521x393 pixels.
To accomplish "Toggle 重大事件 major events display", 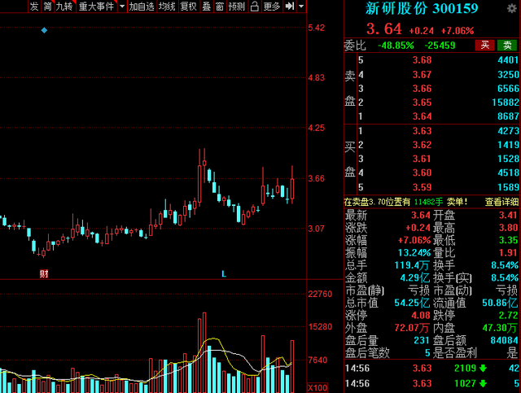I will click(x=96, y=7).
